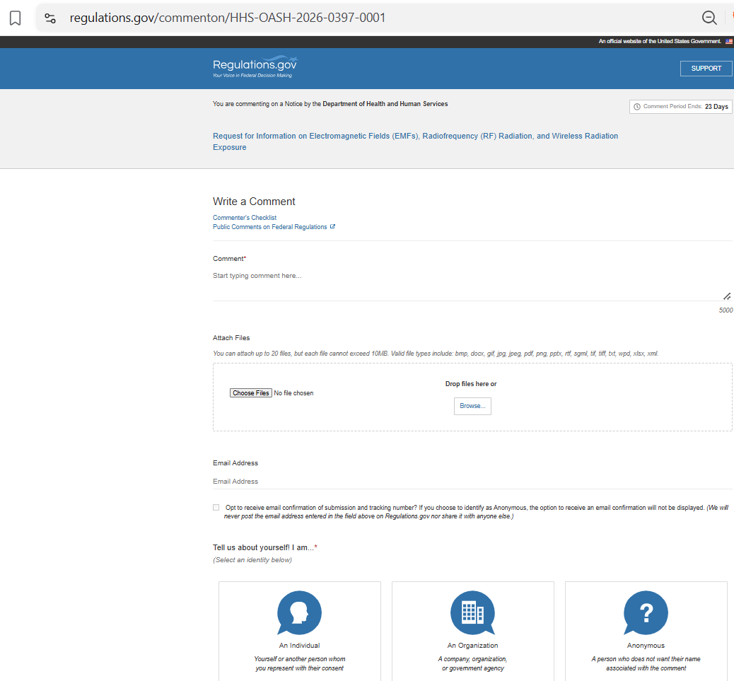Click the No file chosen text
Viewport: 734px width, 681px height.
(293, 393)
